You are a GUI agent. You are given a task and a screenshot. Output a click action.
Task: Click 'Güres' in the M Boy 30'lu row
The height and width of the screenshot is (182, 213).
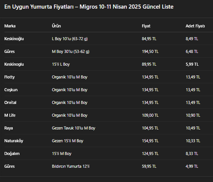9,51
